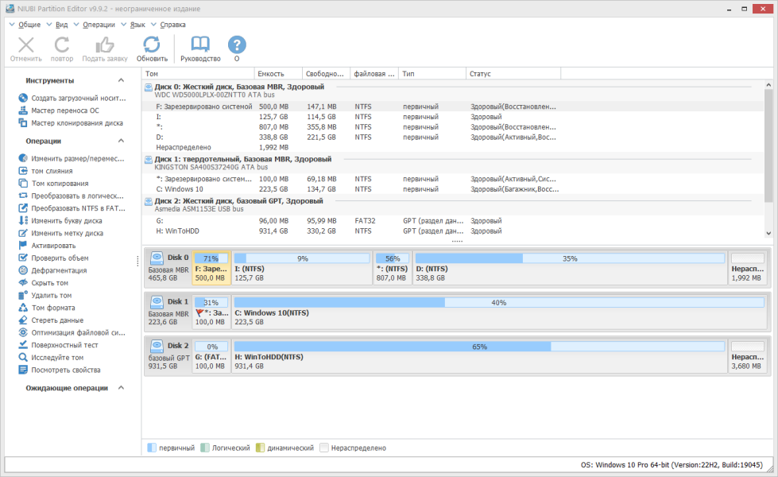
Task: Select the C: Windows 10 list row
Action: pyautogui.click(x=453, y=189)
